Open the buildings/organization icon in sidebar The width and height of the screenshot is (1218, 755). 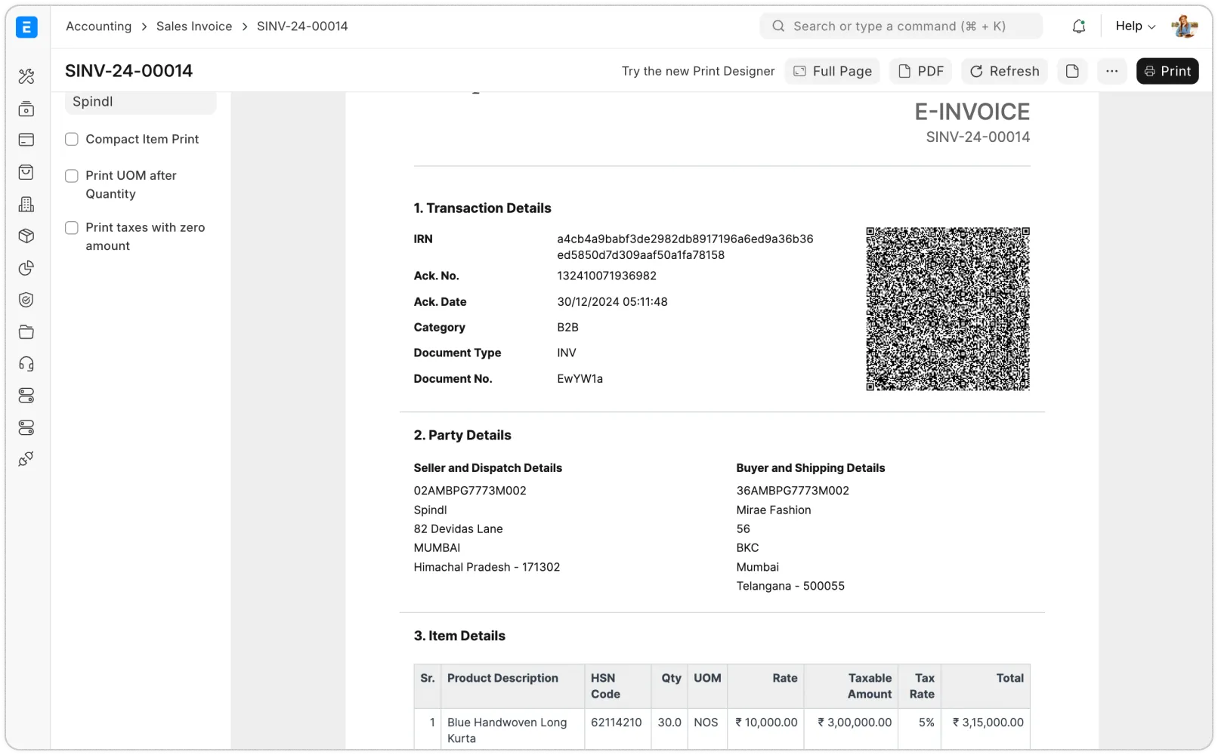26,204
